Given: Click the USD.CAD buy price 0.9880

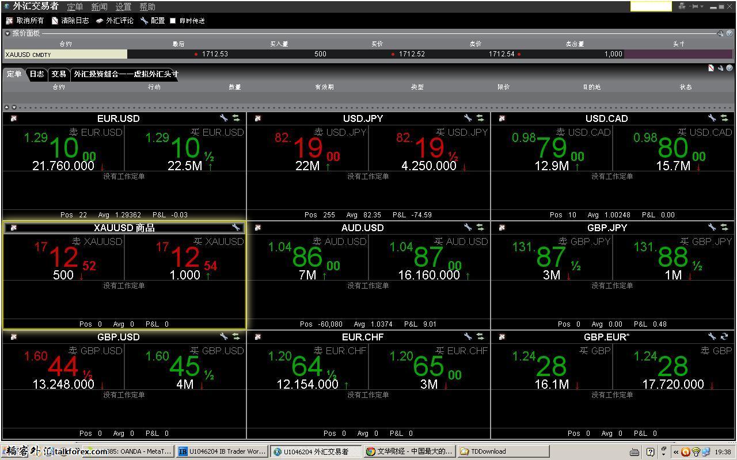Looking at the screenshot, I should (x=674, y=148).
